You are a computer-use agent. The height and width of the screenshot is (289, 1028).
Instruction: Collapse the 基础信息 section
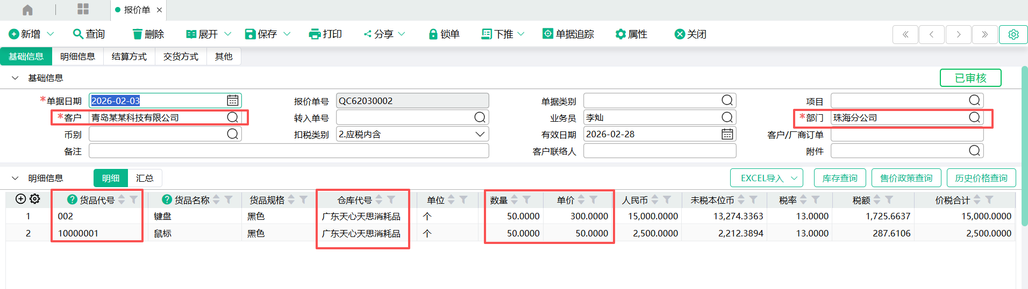point(15,78)
